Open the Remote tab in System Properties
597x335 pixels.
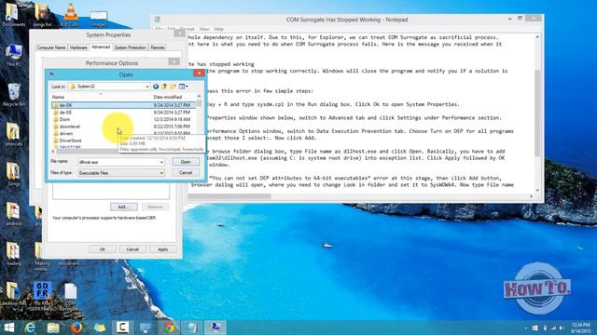click(x=158, y=47)
